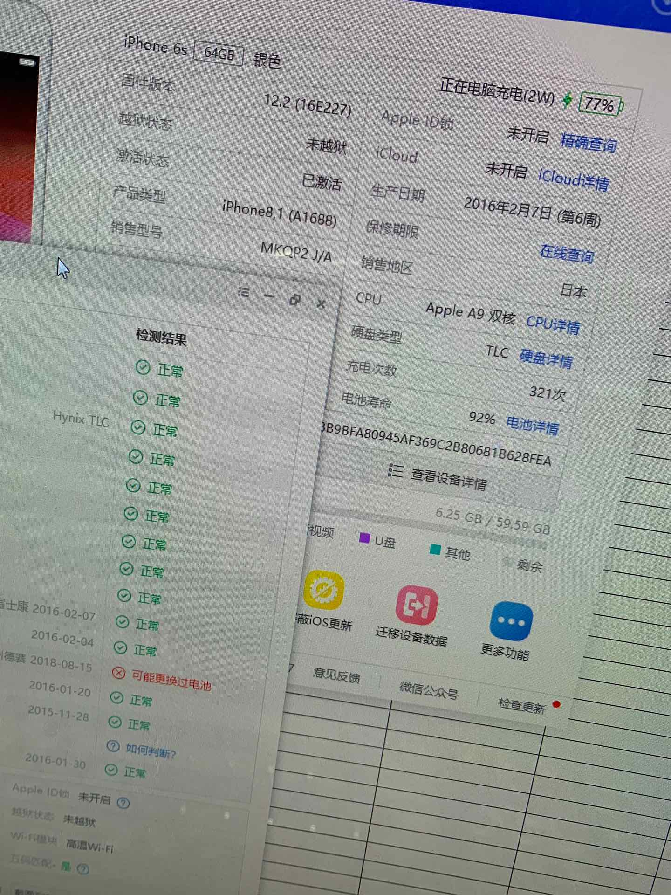The width and height of the screenshot is (671, 895).
Task: Open the CPU详情 link
Action: (x=553, y=324)
